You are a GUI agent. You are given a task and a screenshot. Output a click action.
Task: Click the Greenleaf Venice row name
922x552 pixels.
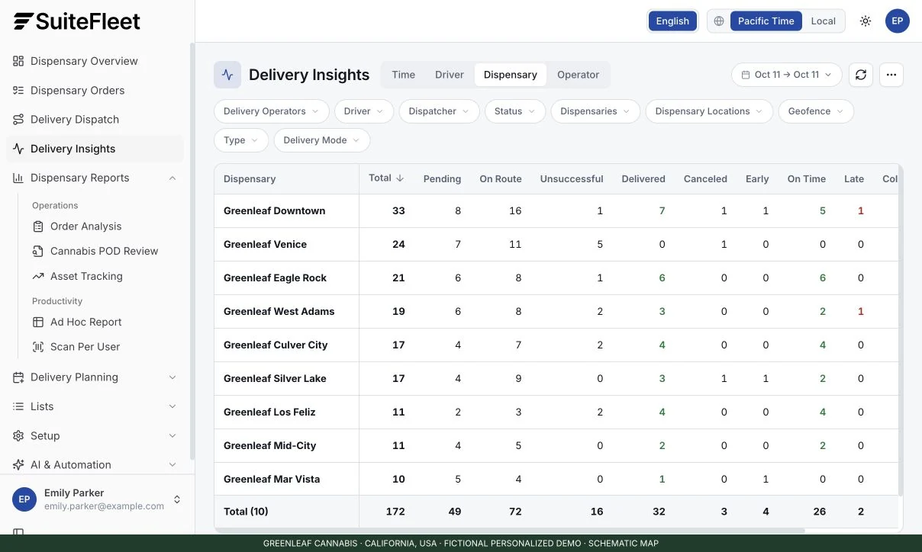click(266, 245)
